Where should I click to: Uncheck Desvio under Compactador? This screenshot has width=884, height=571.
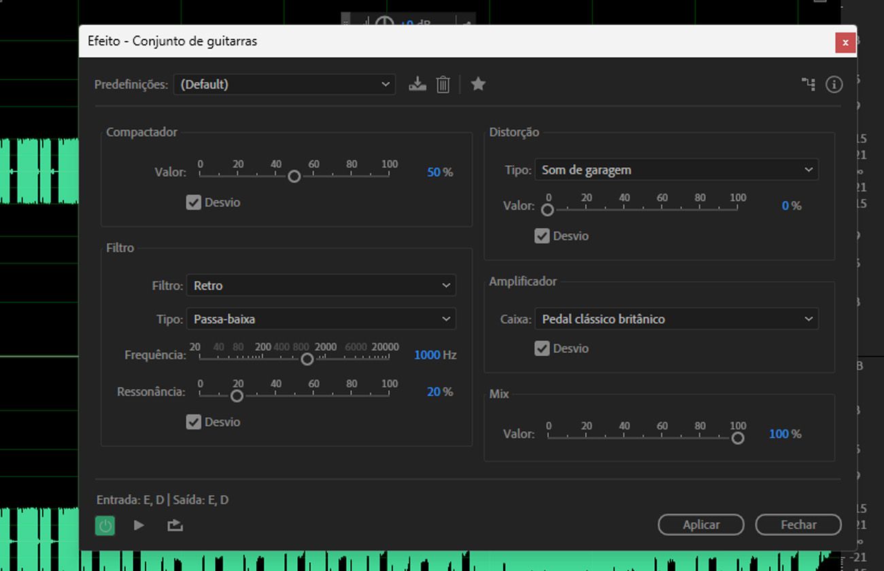tap(194, 203)
